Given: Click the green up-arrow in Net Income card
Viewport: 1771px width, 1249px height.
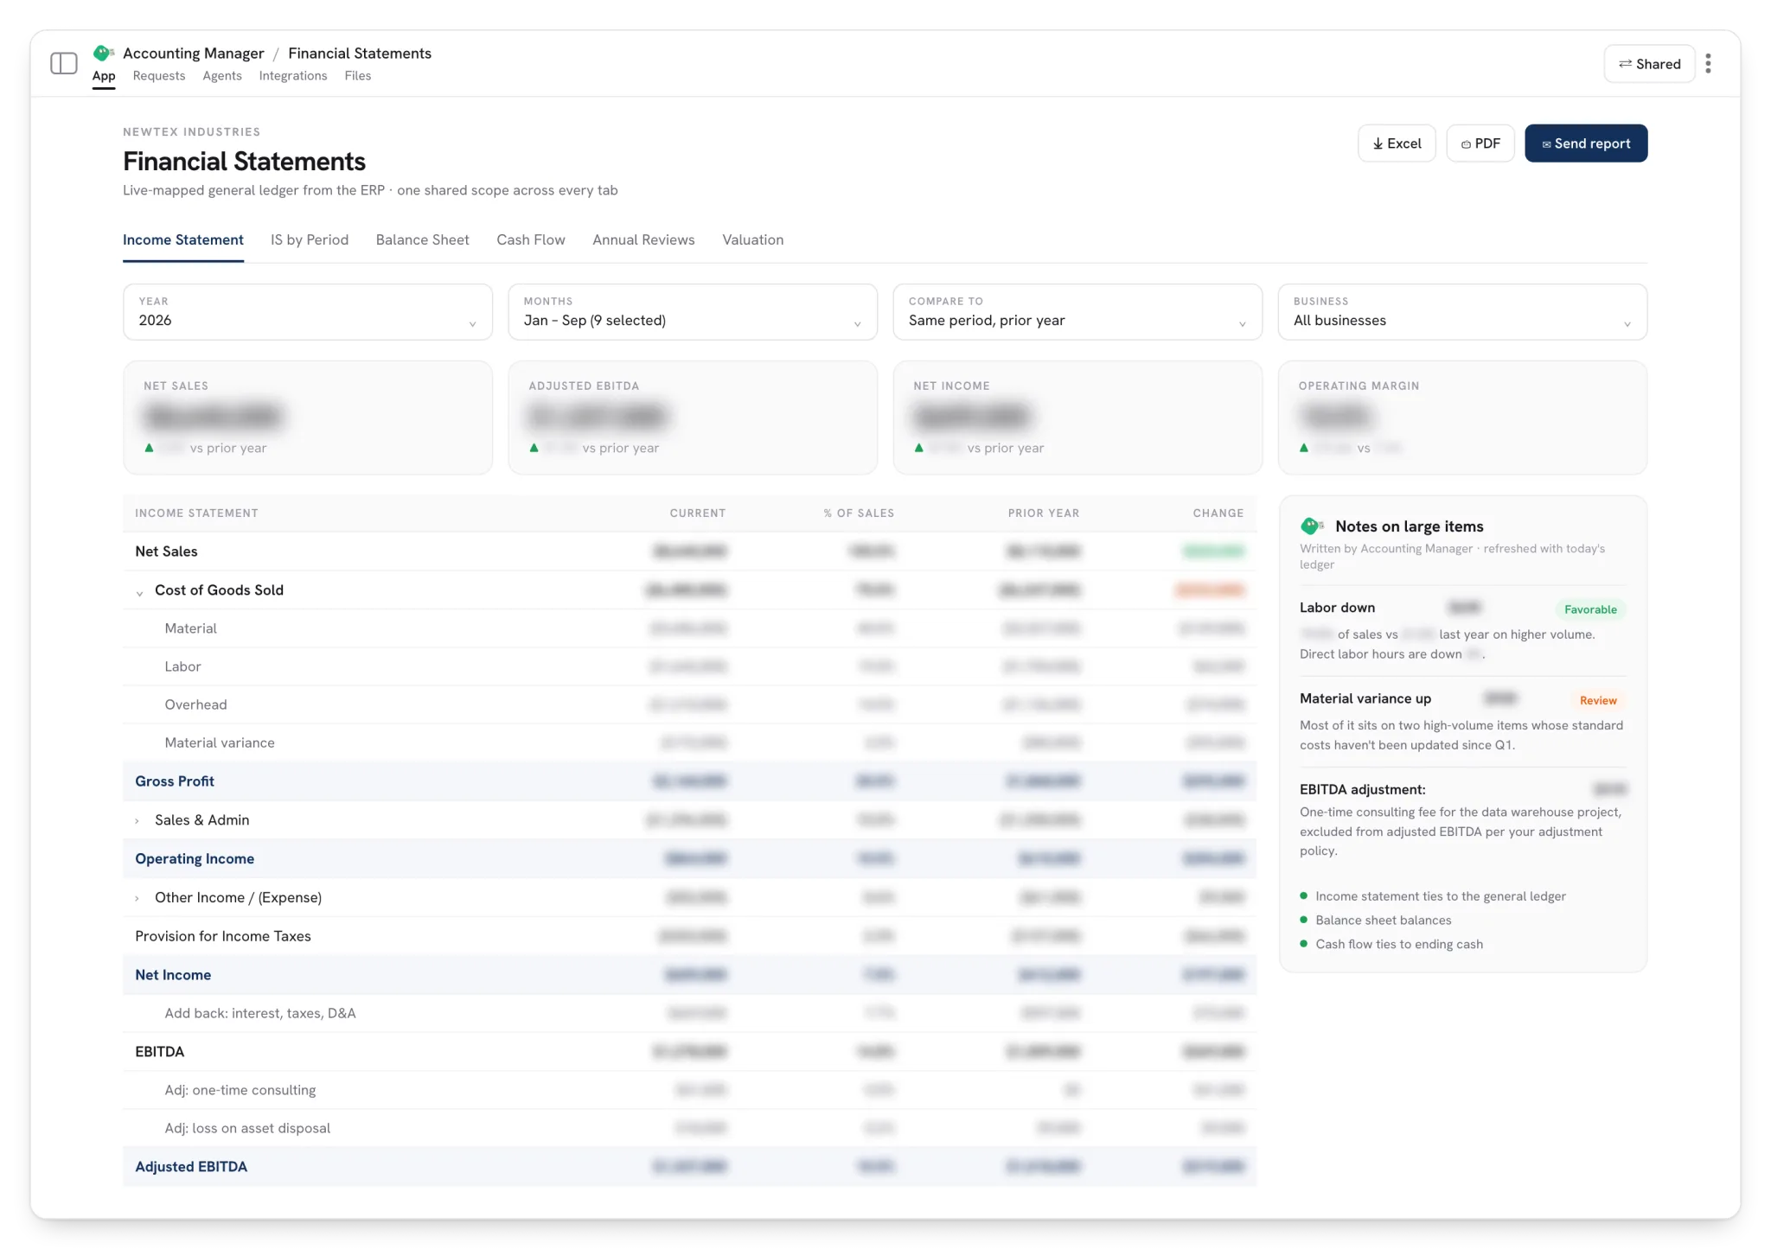Looking at the screenshot, I should click(918, 448).
